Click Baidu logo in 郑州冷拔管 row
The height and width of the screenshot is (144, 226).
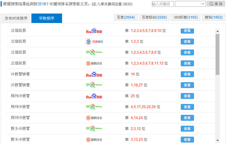pos(94,96)
